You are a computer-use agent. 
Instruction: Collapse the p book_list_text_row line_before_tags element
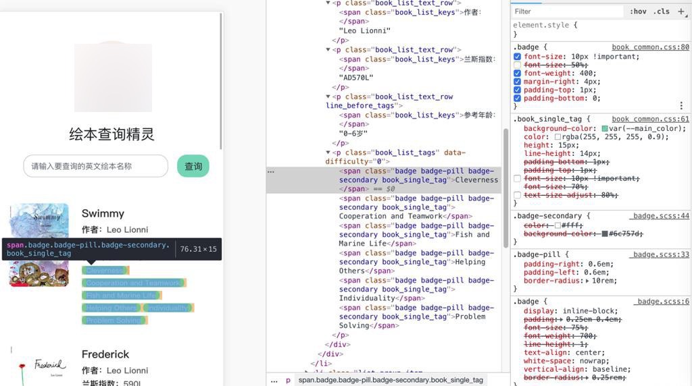[x=328, y=96]
